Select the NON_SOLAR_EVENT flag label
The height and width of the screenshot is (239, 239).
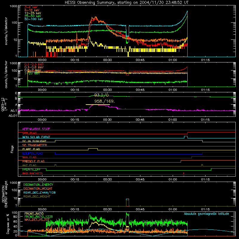(x=36, y=137)
